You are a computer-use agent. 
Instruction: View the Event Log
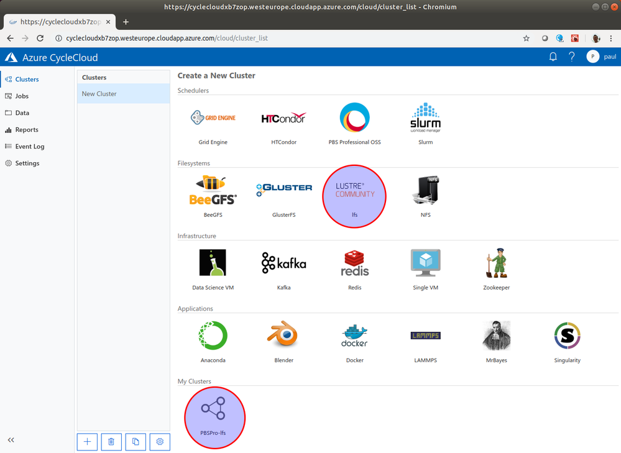click(37, 146)
